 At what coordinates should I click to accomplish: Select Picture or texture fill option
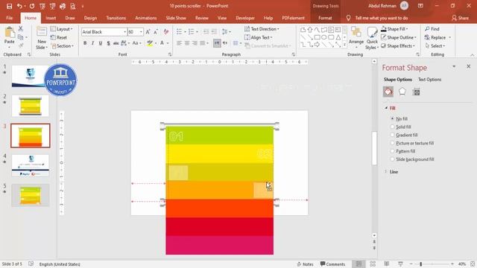pos(412,143)
